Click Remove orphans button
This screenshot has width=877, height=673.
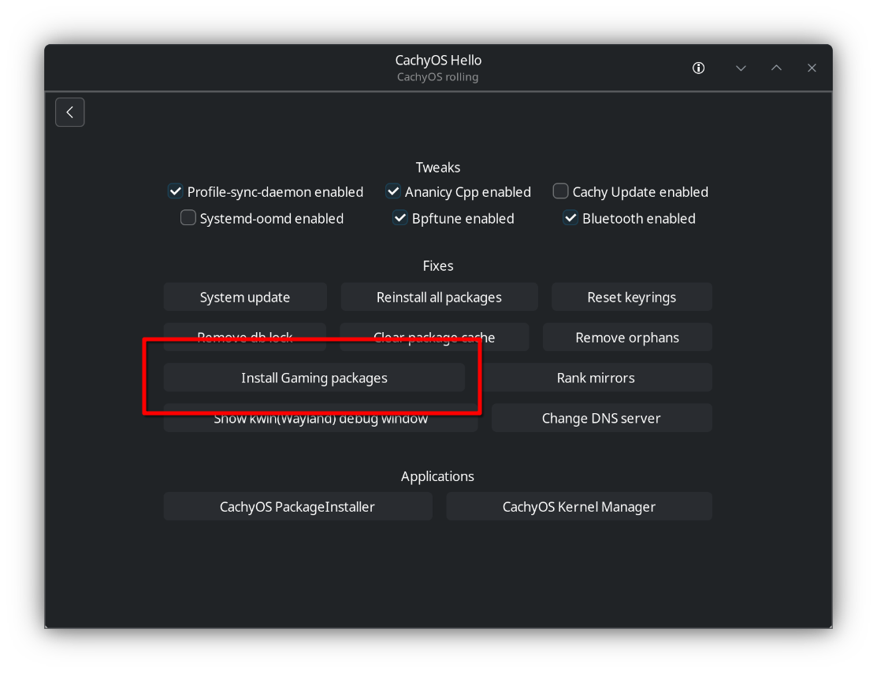click(x=627, y=338)
